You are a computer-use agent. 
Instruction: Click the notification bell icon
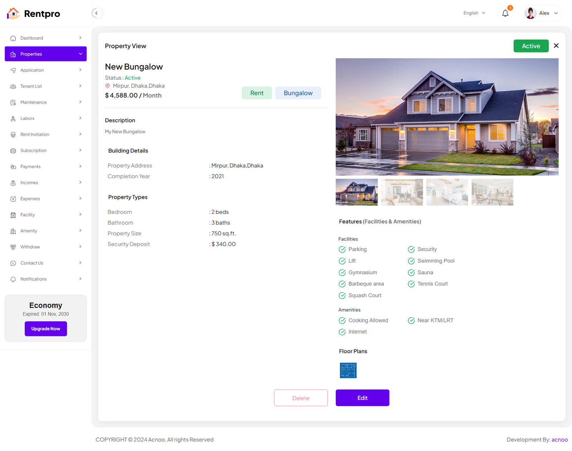tap(505, 13)
